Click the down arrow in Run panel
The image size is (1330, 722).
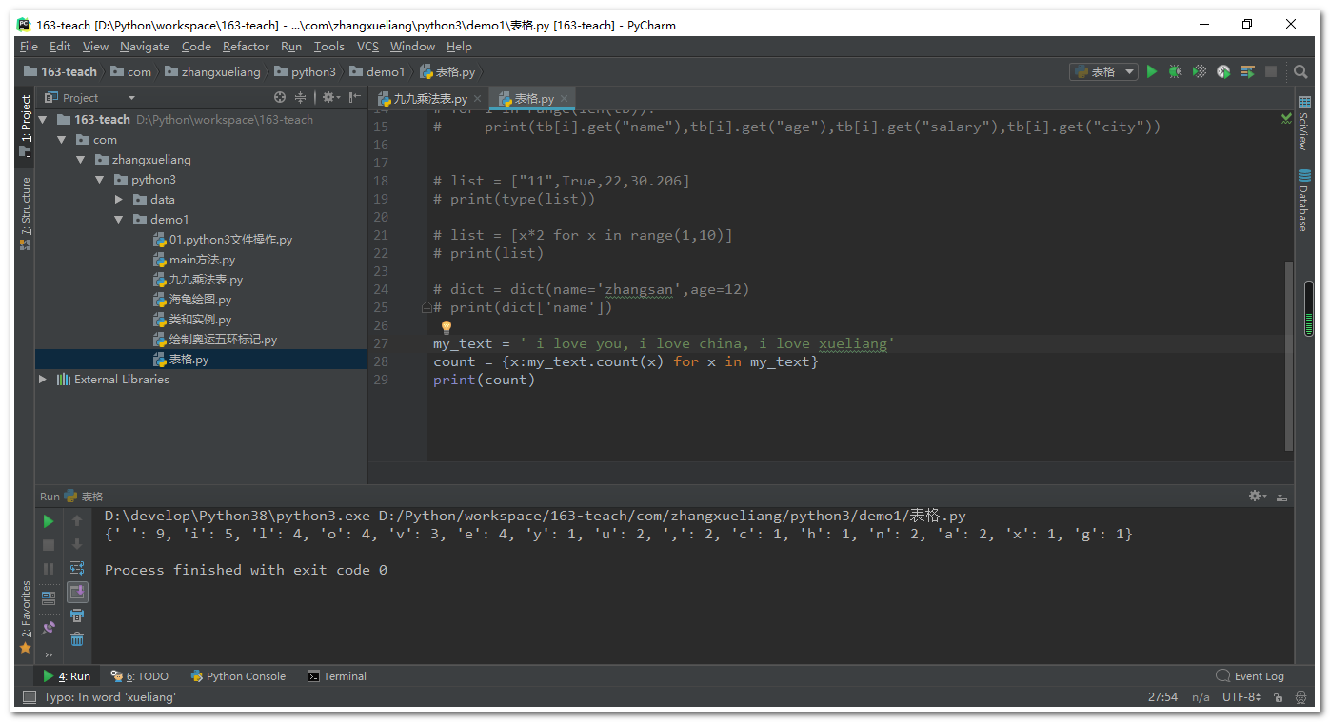(x=77, y=545)
